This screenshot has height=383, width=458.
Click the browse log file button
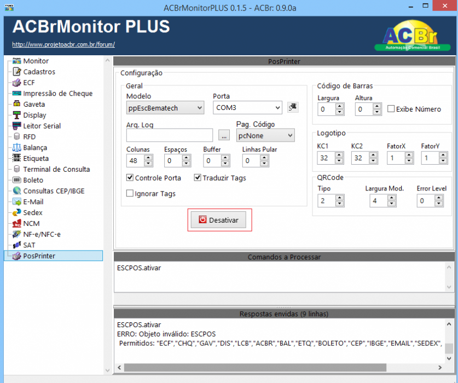click(x=224, y=136)
